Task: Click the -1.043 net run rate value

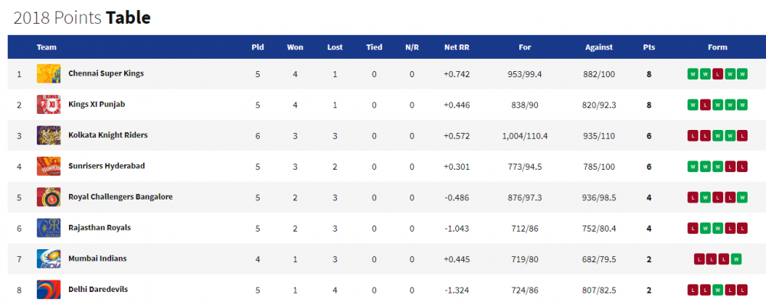Action: (x=457, y=229)
